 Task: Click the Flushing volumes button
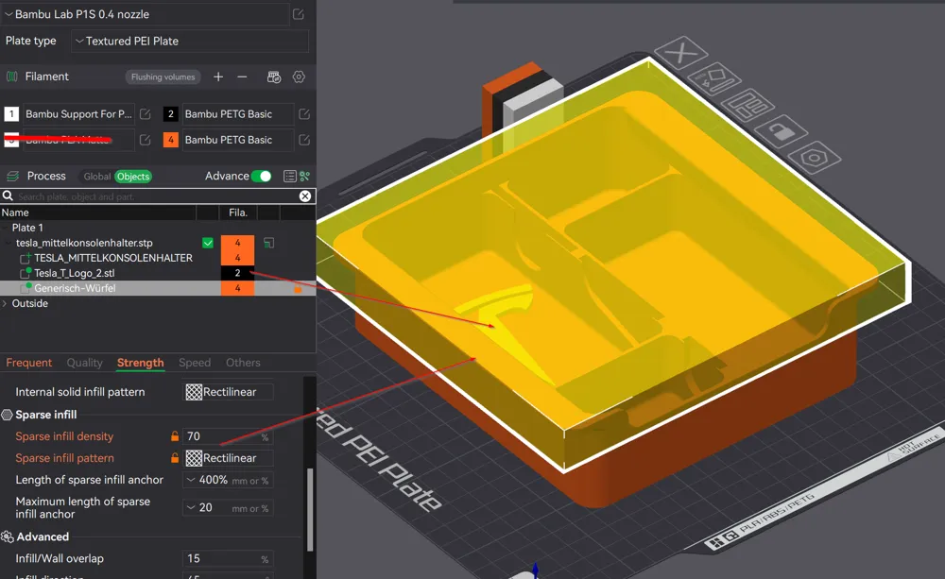163,77
